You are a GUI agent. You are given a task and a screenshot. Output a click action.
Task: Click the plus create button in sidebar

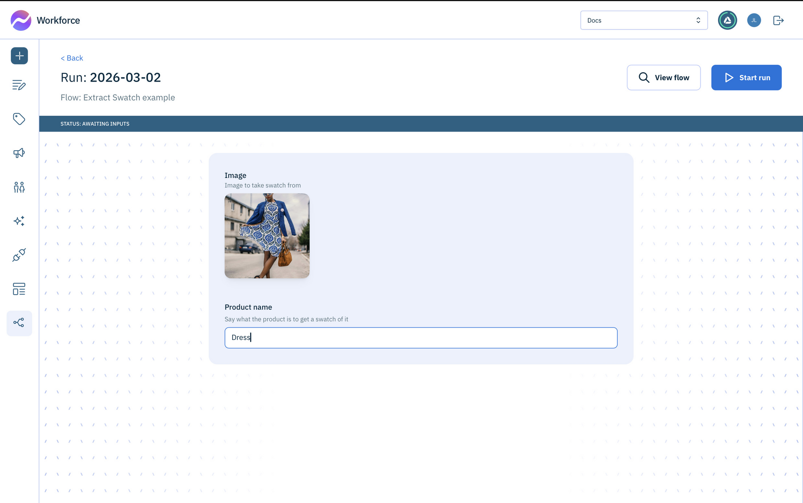tap(19, 56)
